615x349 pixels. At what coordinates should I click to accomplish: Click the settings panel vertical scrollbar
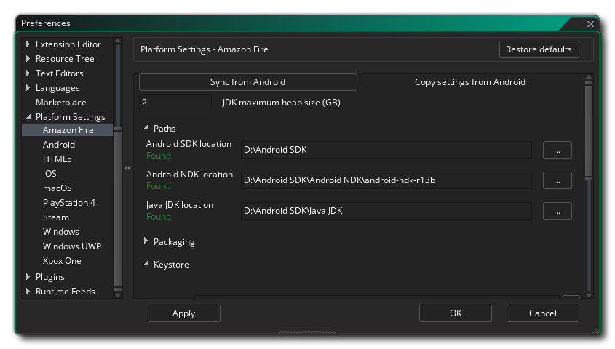[x=589, y=131]
